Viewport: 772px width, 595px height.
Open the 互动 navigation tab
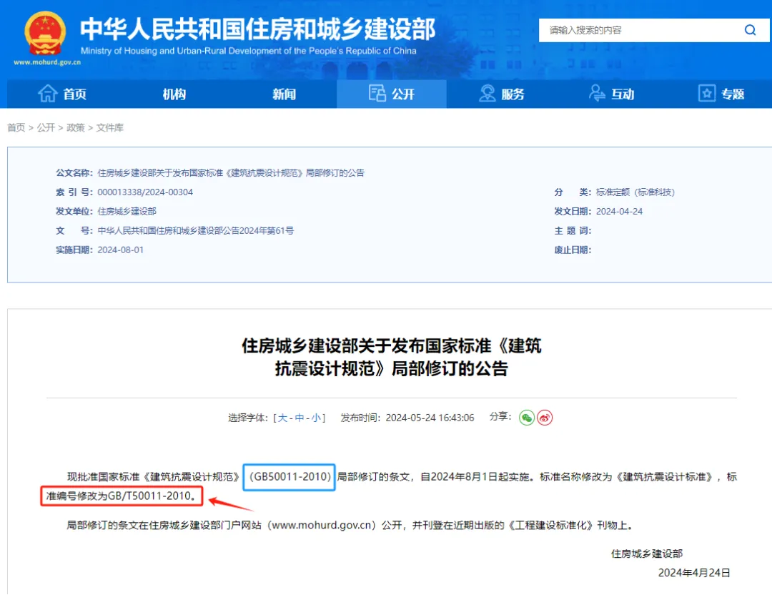click(611, 94)
